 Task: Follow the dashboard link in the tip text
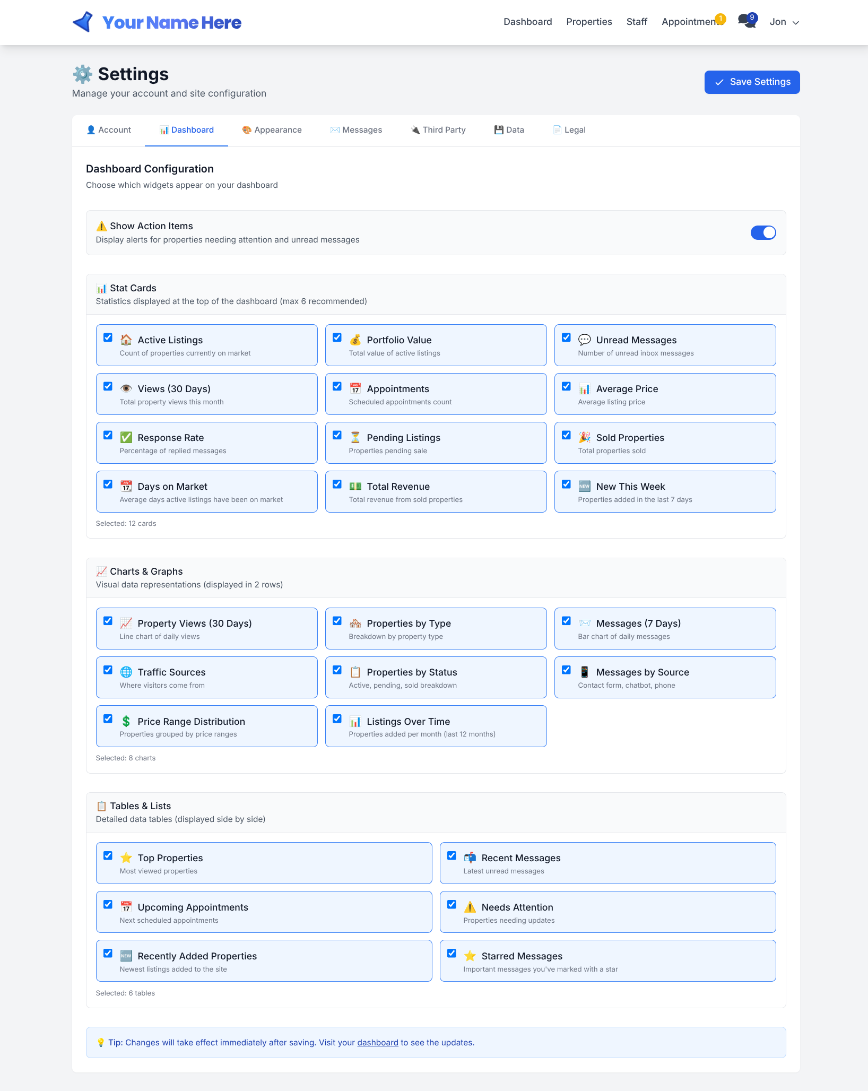point(377,1042)
